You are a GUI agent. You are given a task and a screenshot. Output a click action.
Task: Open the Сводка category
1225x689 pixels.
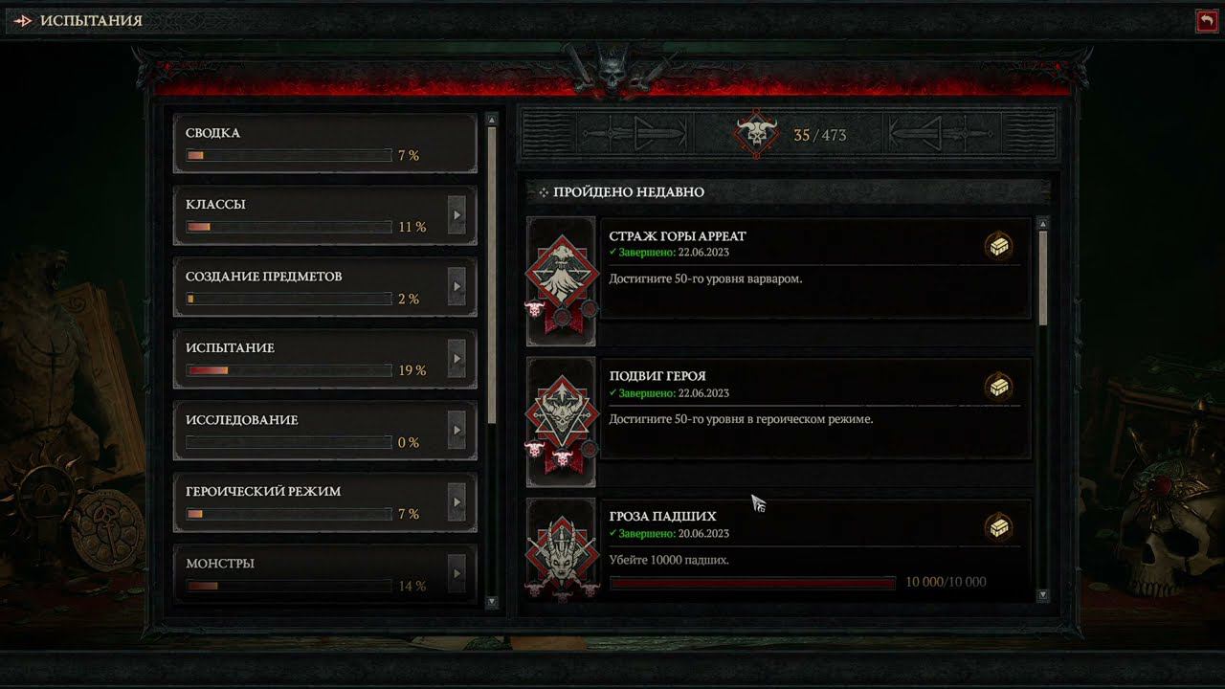[x=324, y=144]
